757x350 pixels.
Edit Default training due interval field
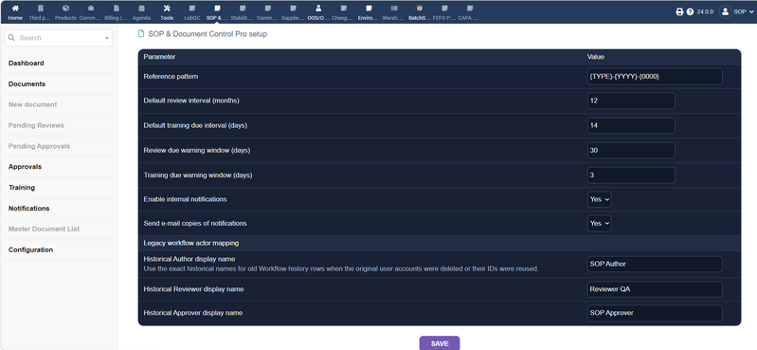tap(631, 126)
